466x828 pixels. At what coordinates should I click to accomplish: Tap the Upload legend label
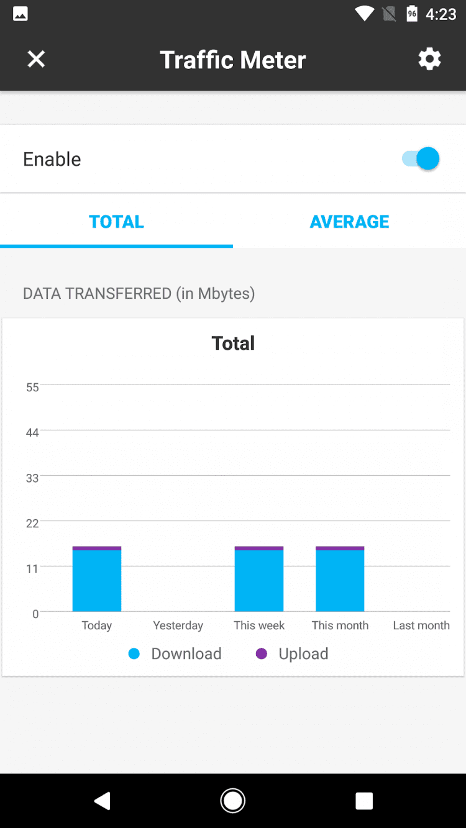click(x=303, y=653)
